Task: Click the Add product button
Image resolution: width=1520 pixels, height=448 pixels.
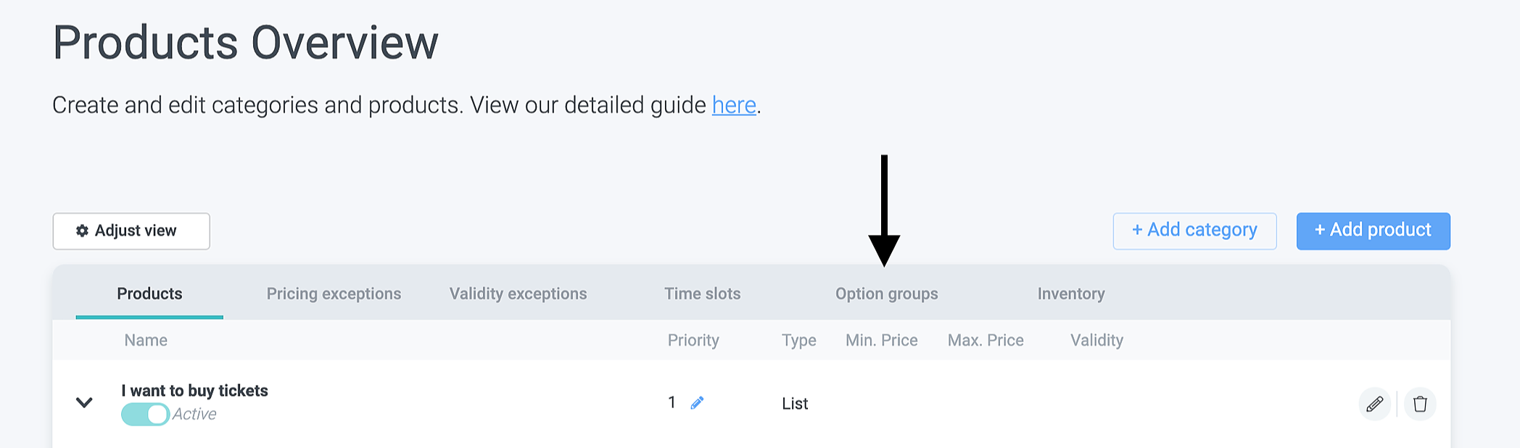Action: click(x=1373, y=231)
